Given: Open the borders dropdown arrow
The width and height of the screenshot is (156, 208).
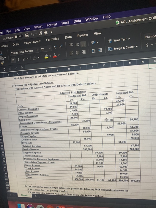Looking at the screenshot, I should pos(39,57).
